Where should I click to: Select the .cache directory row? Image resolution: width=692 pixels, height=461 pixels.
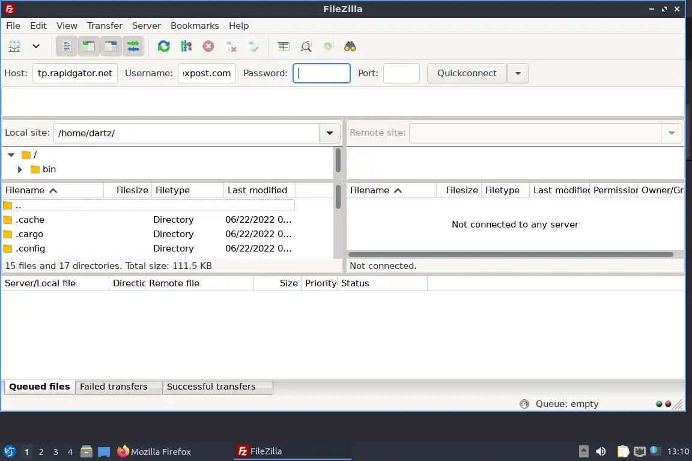[x=148, y=220]
